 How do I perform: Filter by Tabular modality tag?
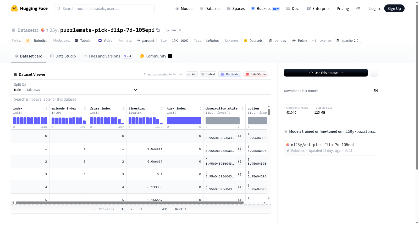tap(83, 41)
